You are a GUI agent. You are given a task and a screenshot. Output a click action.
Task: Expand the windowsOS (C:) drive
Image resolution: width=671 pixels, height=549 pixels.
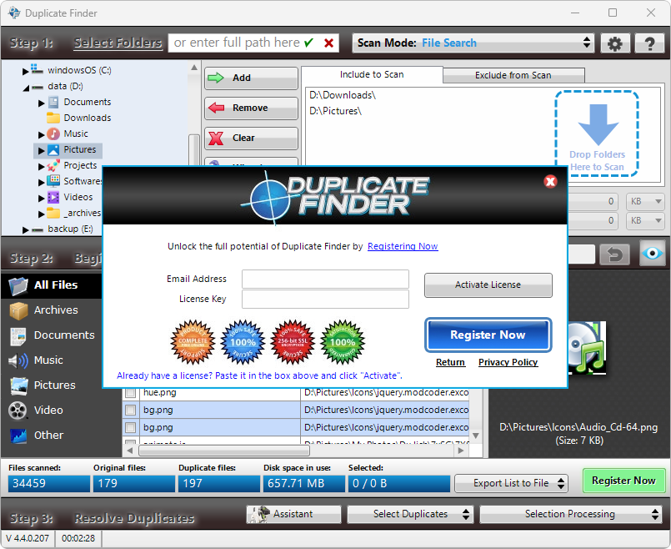pos(25,71)
